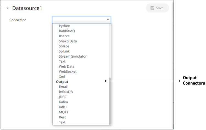Click the back arrow beside Datasource1
The height and width of the screenshot is (130, 206).
click(x=8, y=8)
